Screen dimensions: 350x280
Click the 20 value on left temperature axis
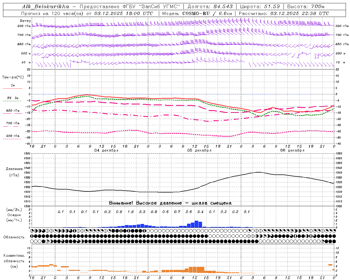tap(29, 69)
